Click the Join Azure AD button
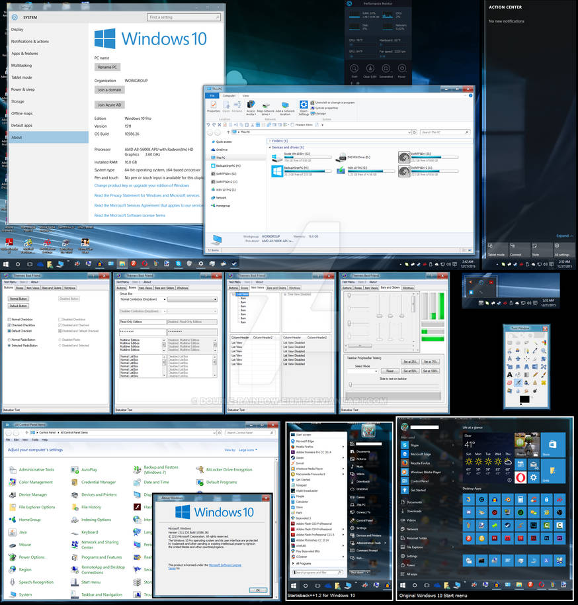This screenshot has width=578, height=605. click(x=109, y=105)
